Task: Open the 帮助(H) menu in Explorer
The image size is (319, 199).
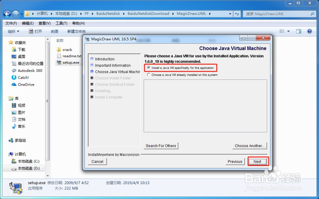Action: click(78, 23)
